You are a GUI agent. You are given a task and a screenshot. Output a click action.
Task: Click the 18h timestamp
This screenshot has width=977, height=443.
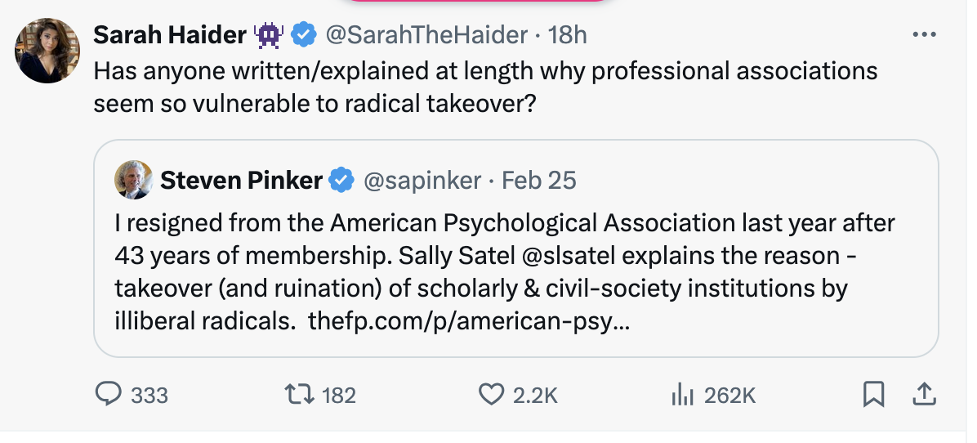[x=568, y=35]
